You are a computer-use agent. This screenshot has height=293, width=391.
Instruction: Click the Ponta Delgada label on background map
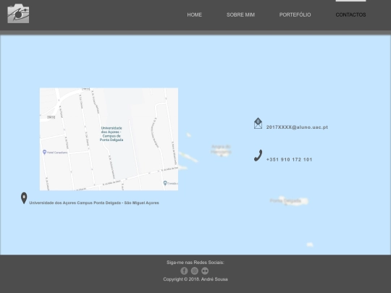[285, 201]
